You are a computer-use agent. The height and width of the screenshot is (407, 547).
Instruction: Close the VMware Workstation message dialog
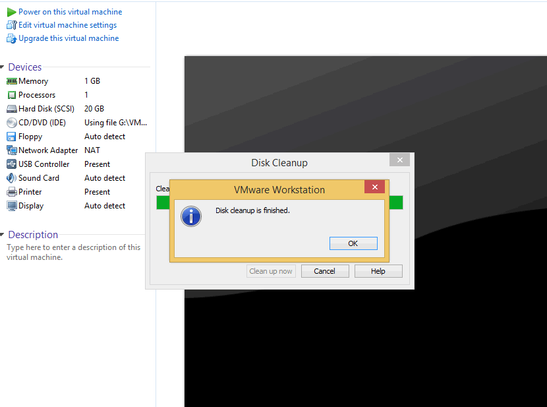pyautogui.click(x=374, y=187)
